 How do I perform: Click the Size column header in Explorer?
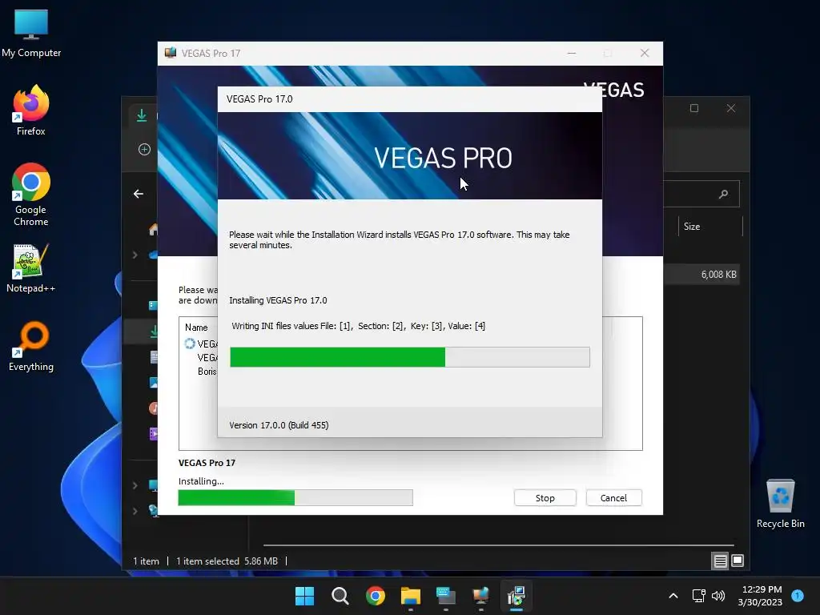tap(710, 227)
